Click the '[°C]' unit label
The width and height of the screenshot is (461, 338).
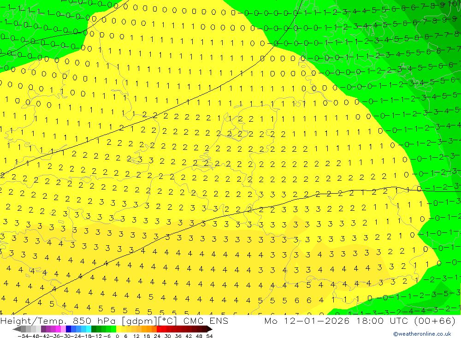168,321
